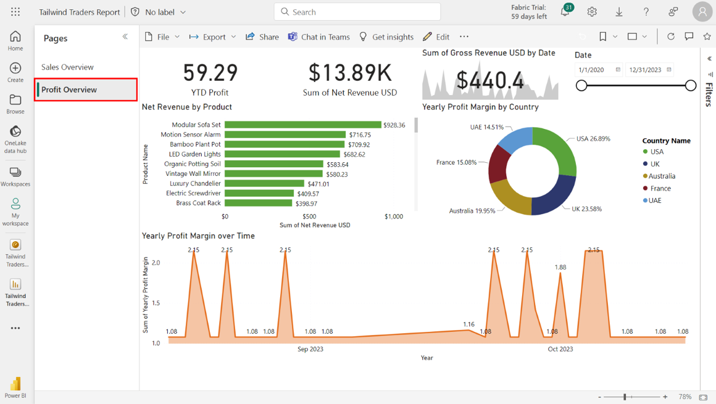Click the right date slider handle

click(x=691, y=86)
